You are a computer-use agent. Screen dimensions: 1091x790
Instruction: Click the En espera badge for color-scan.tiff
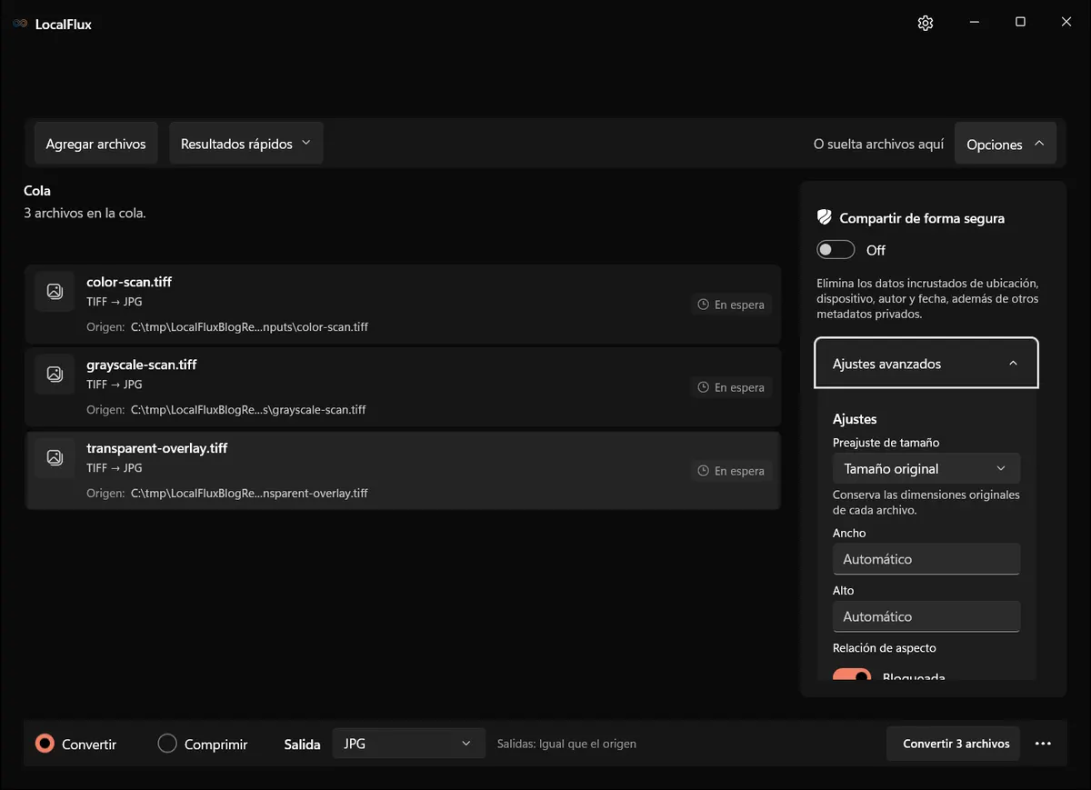coord(731,305)
